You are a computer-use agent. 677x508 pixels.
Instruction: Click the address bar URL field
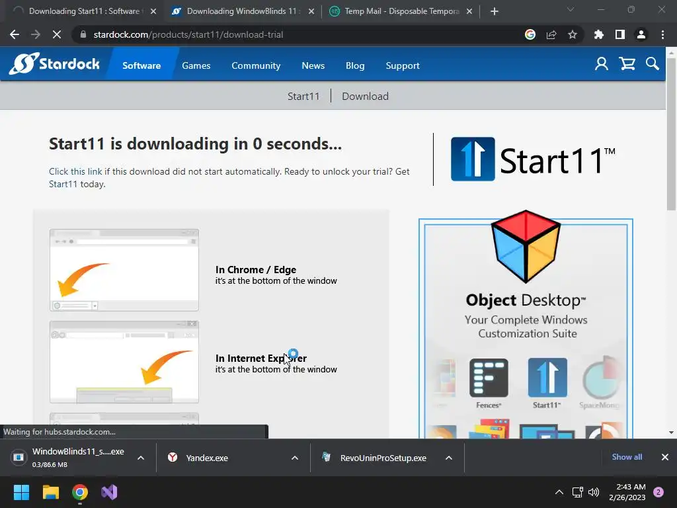tap(302, 34)
